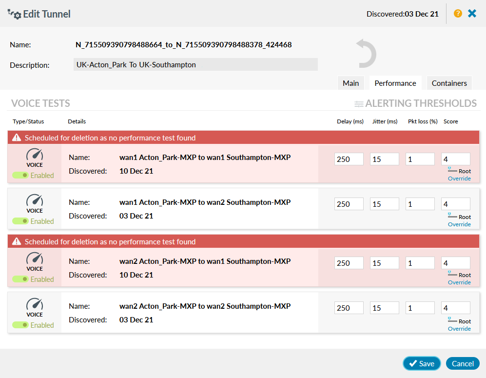
Task: Open the Containers tab
Action: 449,83
